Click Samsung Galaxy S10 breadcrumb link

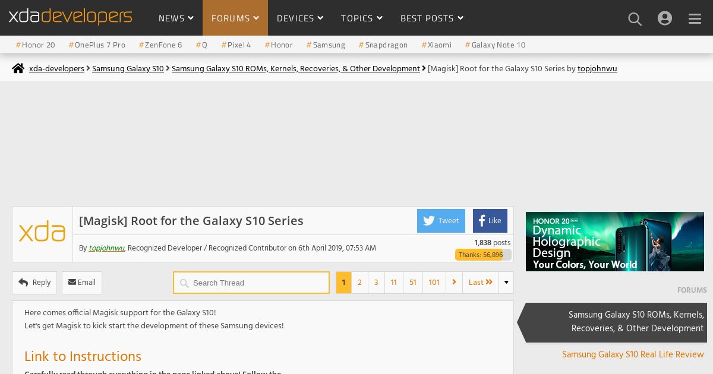pos(128,69)
